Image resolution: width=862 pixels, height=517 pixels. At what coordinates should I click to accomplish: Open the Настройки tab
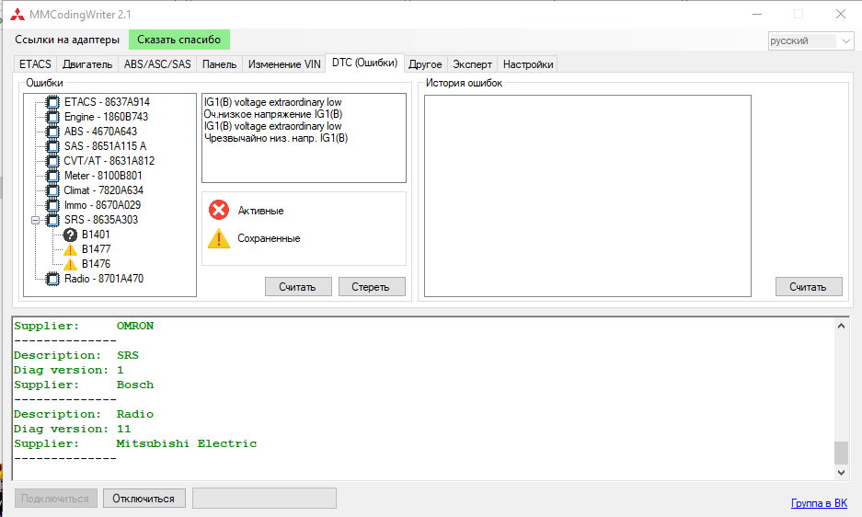(x=528, y=64)
